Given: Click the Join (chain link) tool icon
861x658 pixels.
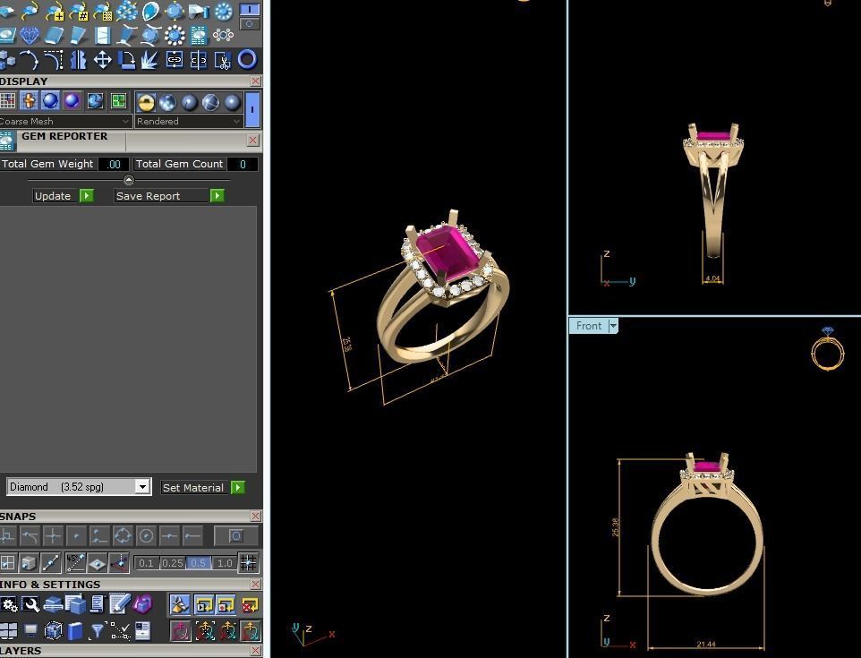Looking at the screenshot, I should pyautogui.click(x=174, y=60).
